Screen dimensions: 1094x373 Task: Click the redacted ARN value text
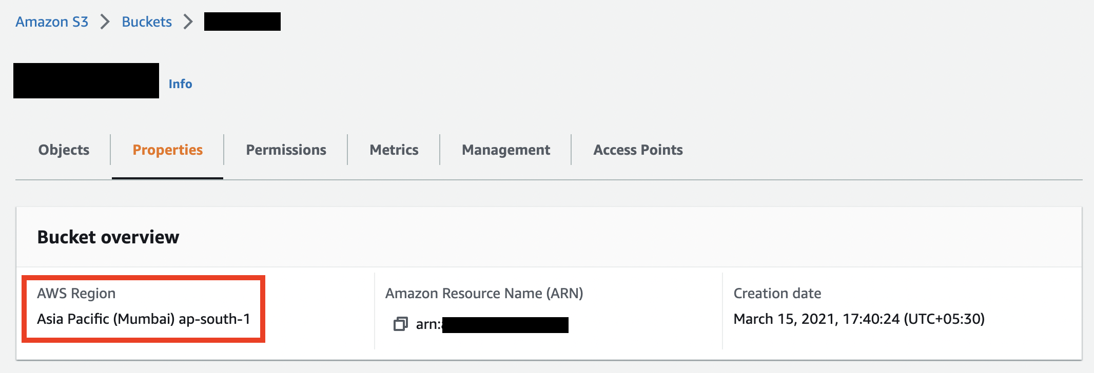click(493, 324)
